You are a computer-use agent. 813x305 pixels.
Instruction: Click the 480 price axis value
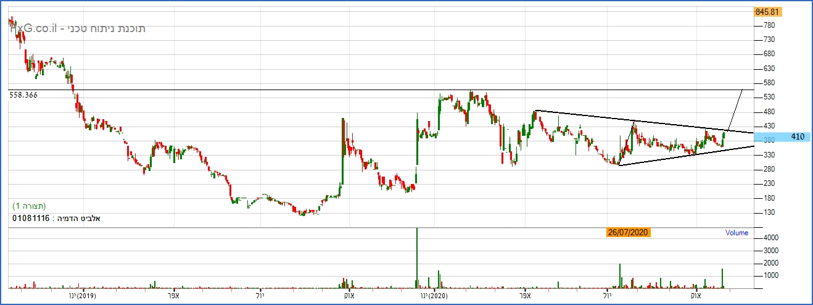click(x=769, y=112)
